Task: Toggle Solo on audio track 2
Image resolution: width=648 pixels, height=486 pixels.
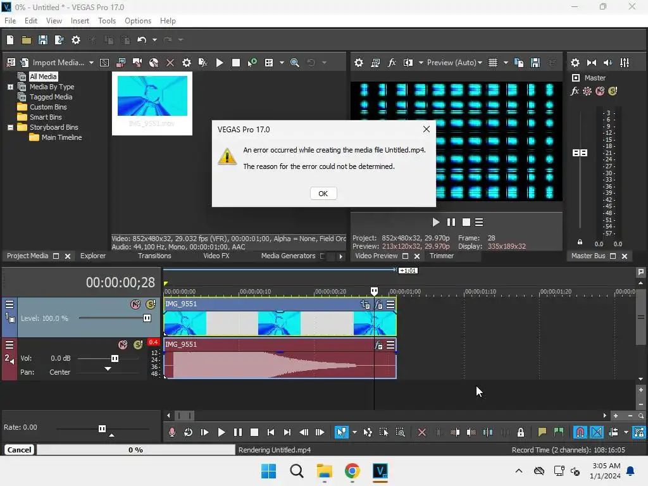Action: (138, 345)
